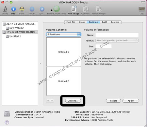The height and width of the screenshot is (127, 147).
Task: Click the Size input field
Action: pos(104,46)
